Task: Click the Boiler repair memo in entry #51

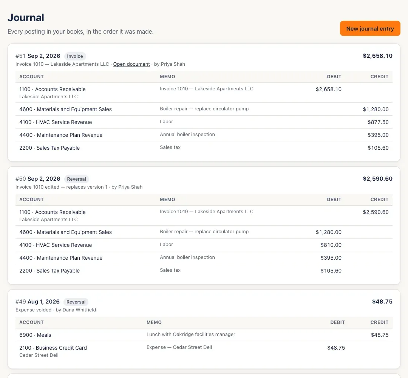Action: pyautogui.click(x=204, y=109)
